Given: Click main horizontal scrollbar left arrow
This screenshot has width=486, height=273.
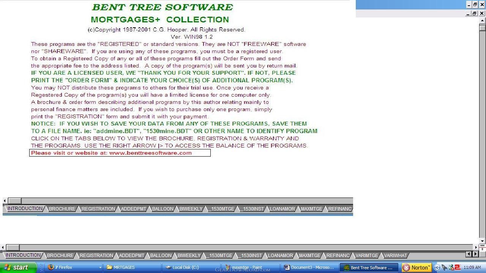Looking at the screenshot, I should [3, 247].
